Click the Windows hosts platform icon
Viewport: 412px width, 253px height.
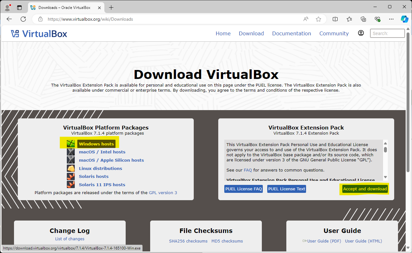71,143
